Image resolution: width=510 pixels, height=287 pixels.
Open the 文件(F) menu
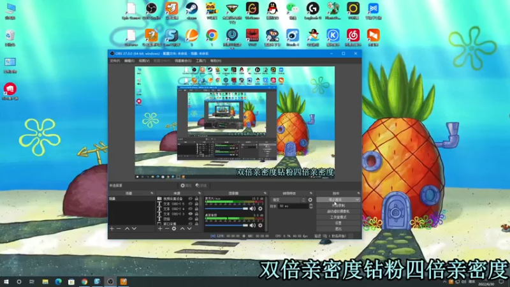coord(115,61)
